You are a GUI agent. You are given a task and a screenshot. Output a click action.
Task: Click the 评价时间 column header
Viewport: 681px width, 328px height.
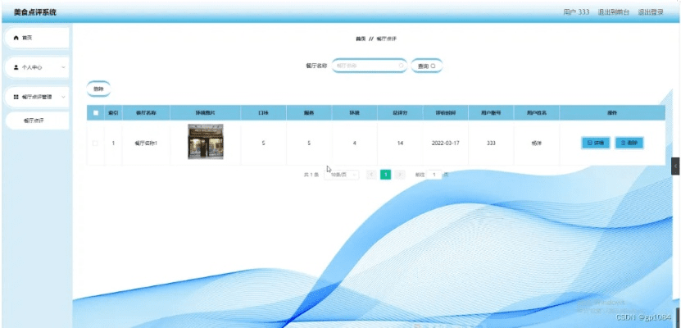click(445, 112)
